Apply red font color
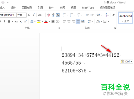This screenshot has width=134, height=99. click(46, 21)
